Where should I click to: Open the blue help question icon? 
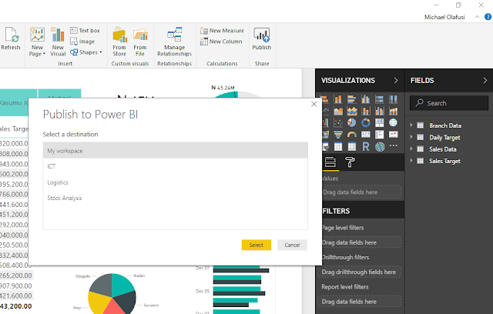[488, 17]
